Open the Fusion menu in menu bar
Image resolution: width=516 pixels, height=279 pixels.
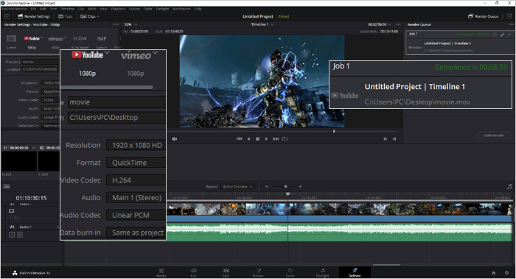coord(134,9)
